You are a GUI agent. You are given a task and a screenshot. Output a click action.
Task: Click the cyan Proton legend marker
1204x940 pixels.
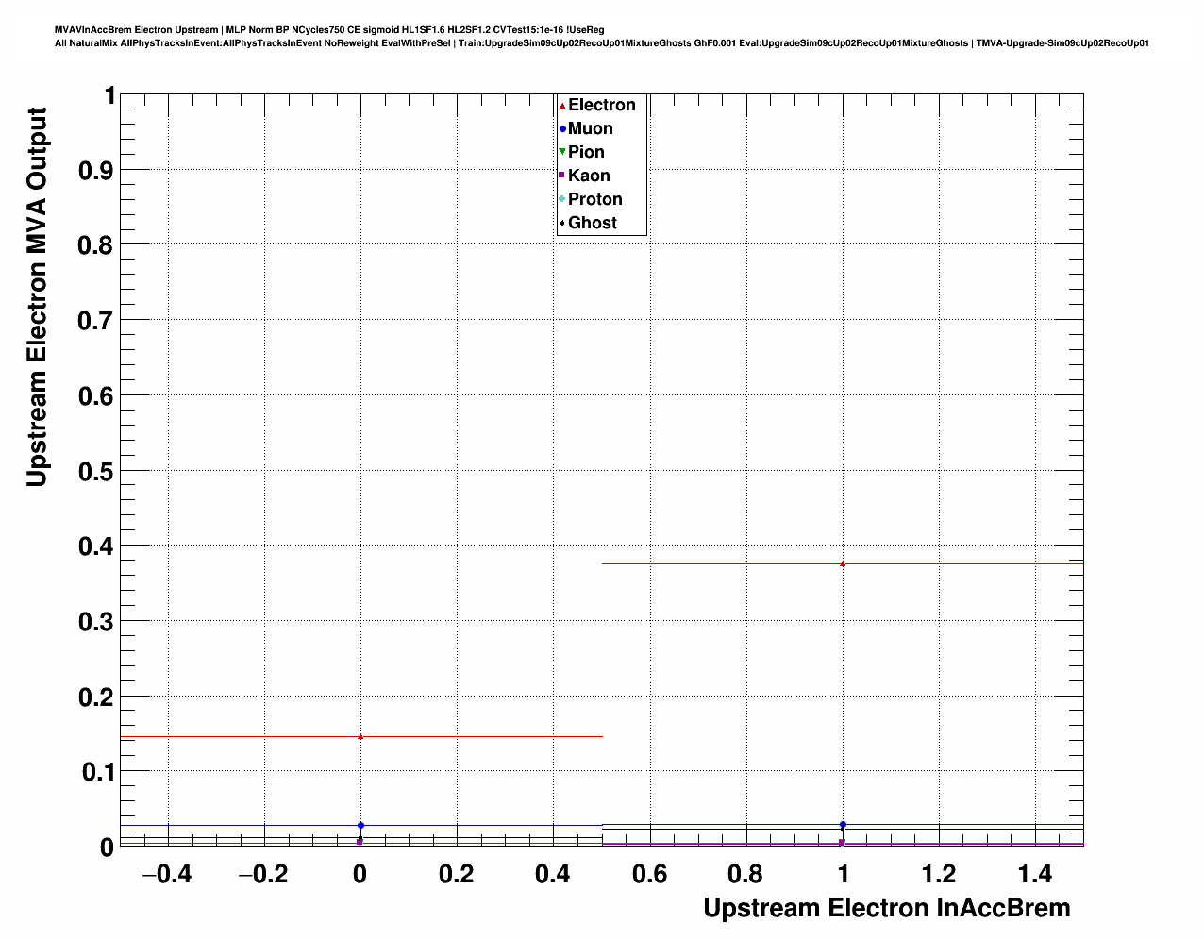562,199
